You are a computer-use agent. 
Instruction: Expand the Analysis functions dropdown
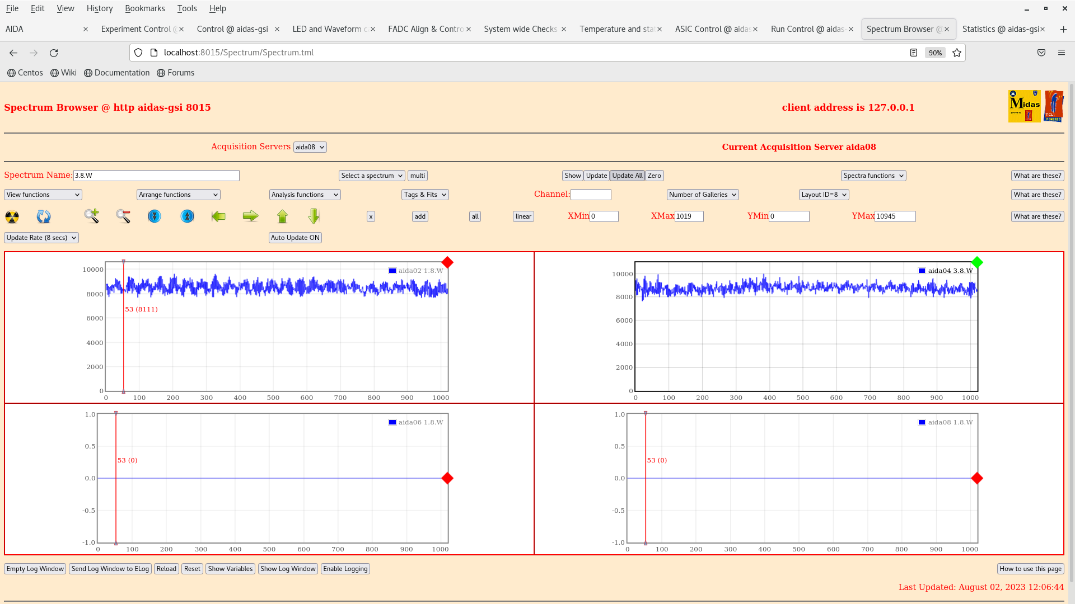pyautogui.click(x=304, y=195)
